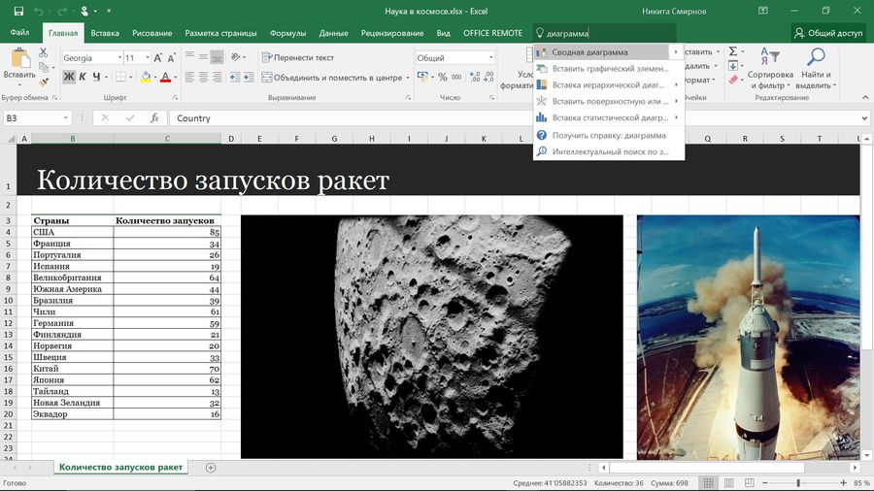Align text to the middle vertically

(x=204, y=57)
